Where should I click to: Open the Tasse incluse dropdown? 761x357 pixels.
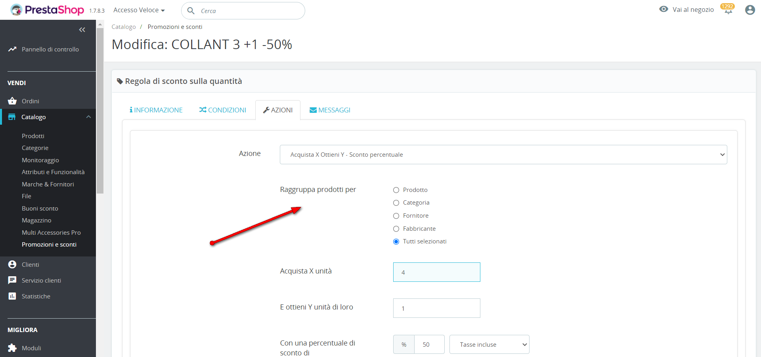click(x=489, y=345)
